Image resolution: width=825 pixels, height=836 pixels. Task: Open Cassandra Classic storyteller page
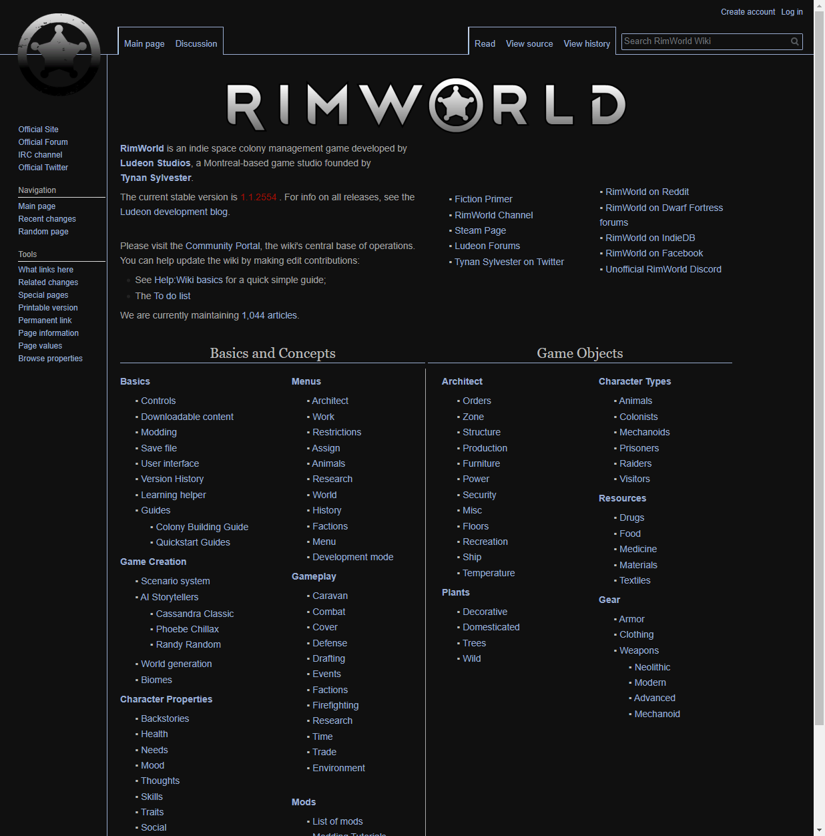pyautogui.click(x=195, y=614)
